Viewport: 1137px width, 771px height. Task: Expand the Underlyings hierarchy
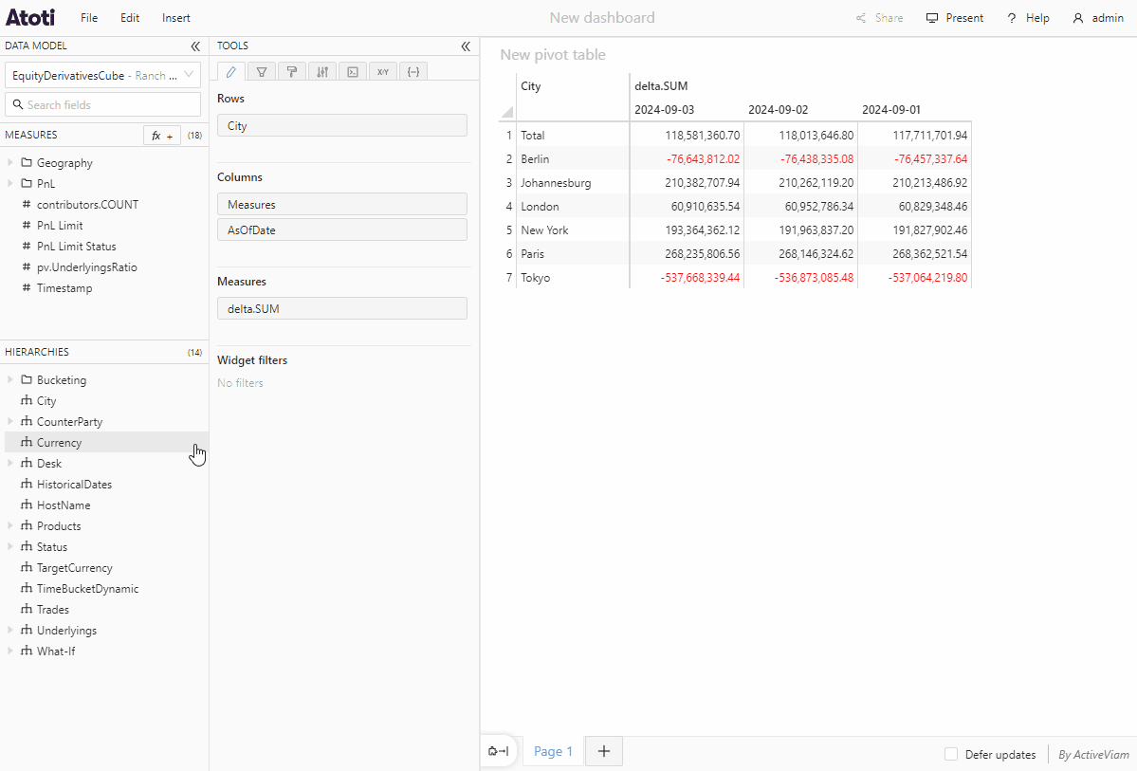(10, 630)
